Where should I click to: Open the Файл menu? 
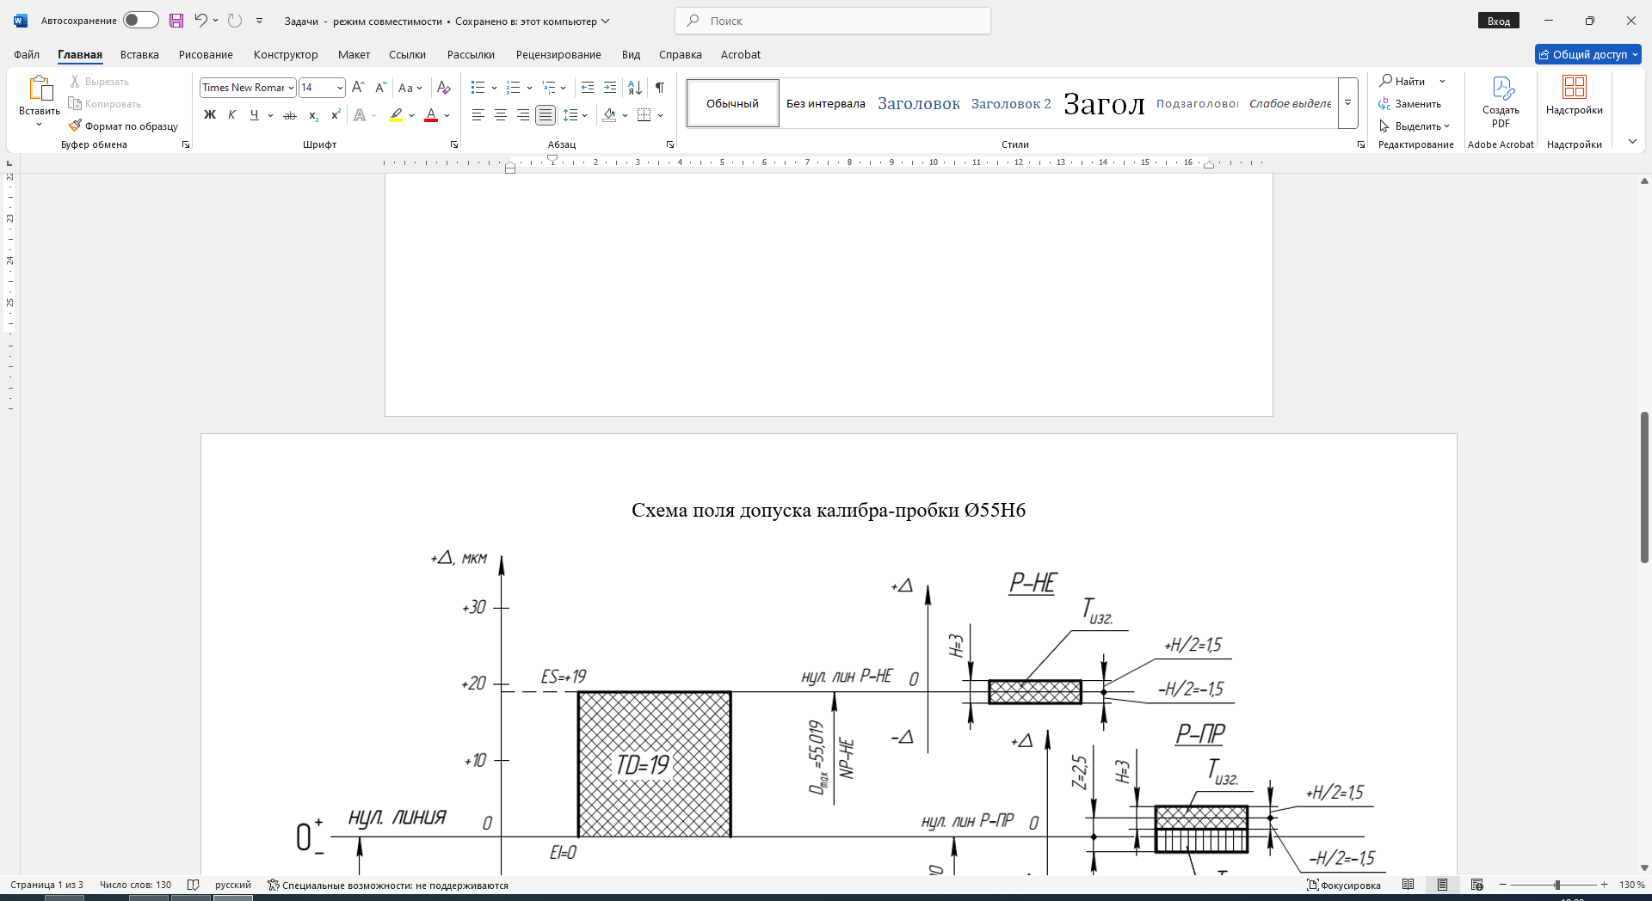(27, 54)
